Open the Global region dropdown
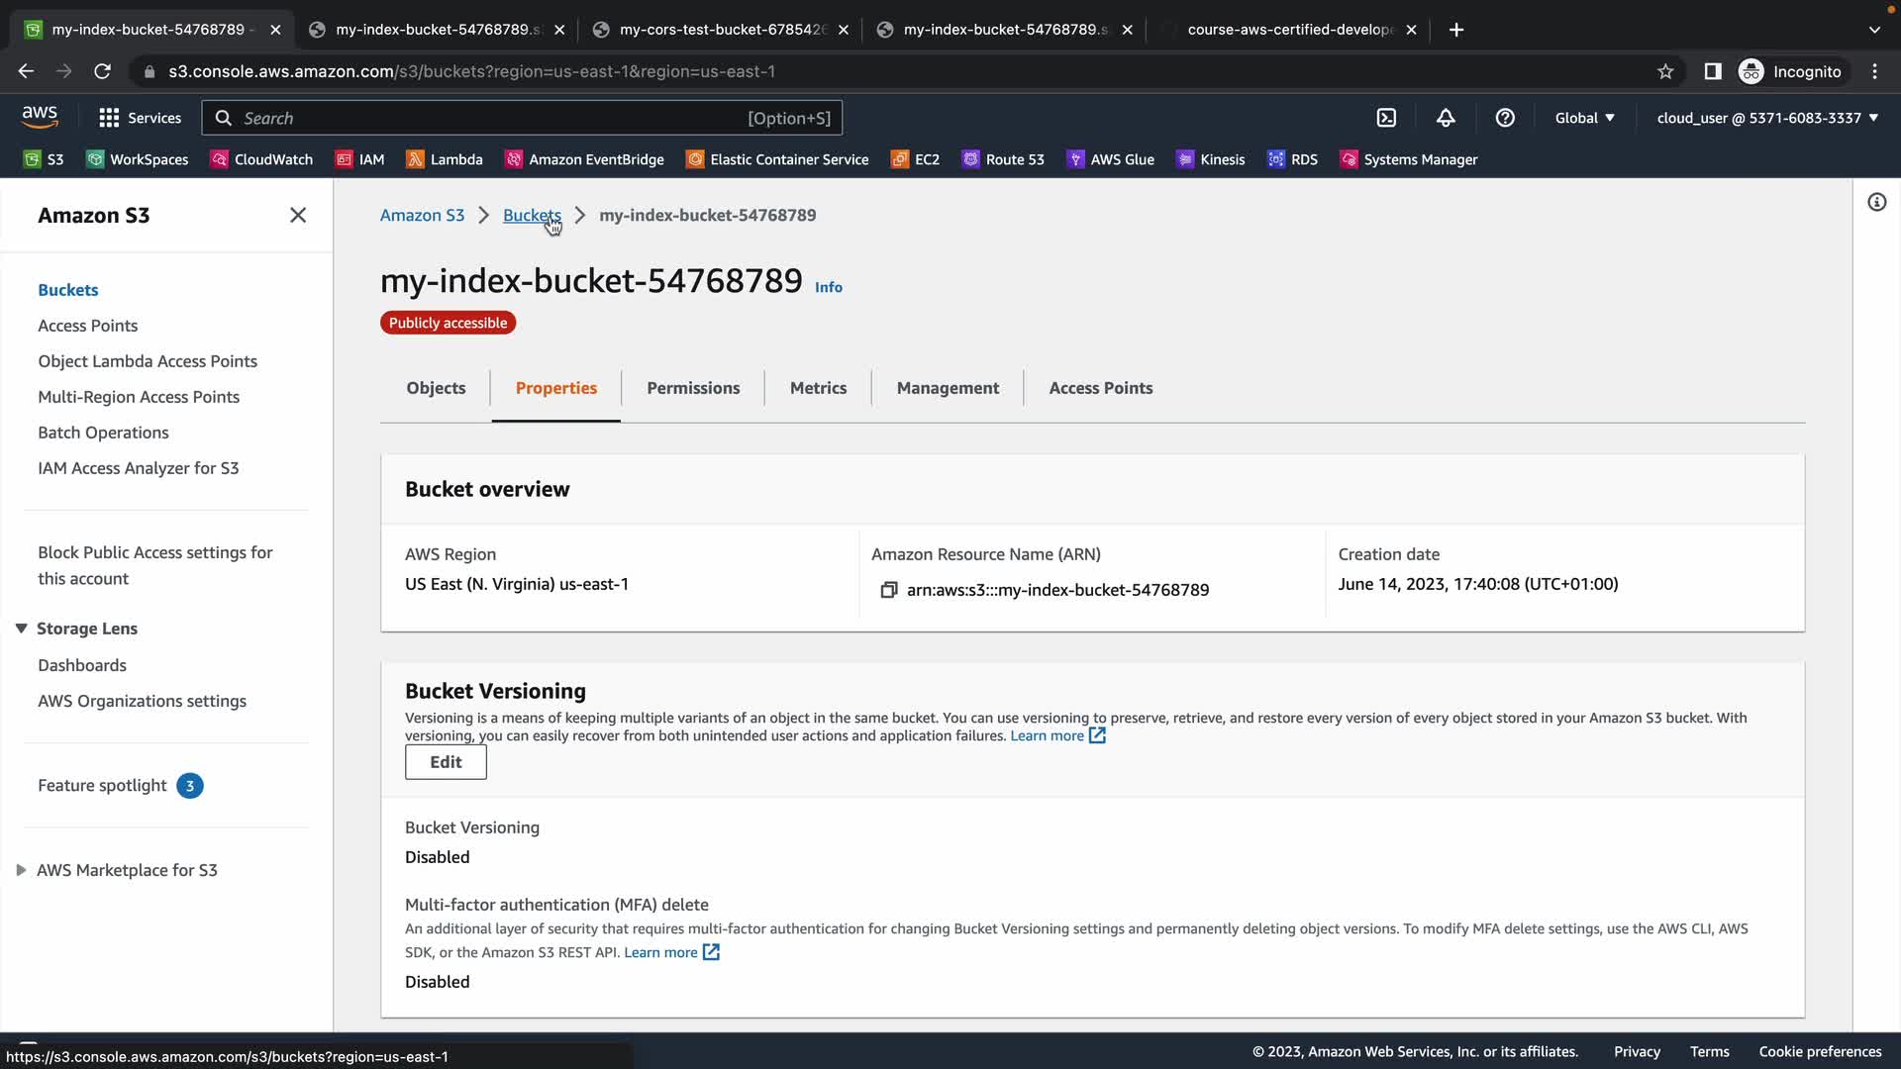Viewport: 1901px width, 1069px height. [x=1584, y=118]
